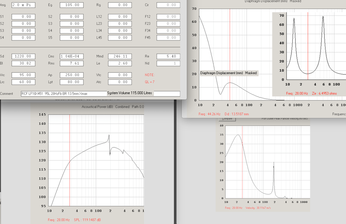Click the L12 input field
This screenshot has width=346, height=224.
coord(120,17)
